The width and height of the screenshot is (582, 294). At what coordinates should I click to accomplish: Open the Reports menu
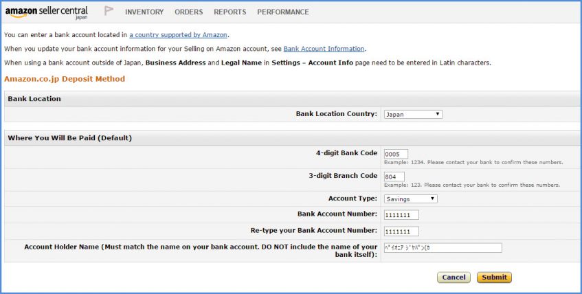point(230,12)
